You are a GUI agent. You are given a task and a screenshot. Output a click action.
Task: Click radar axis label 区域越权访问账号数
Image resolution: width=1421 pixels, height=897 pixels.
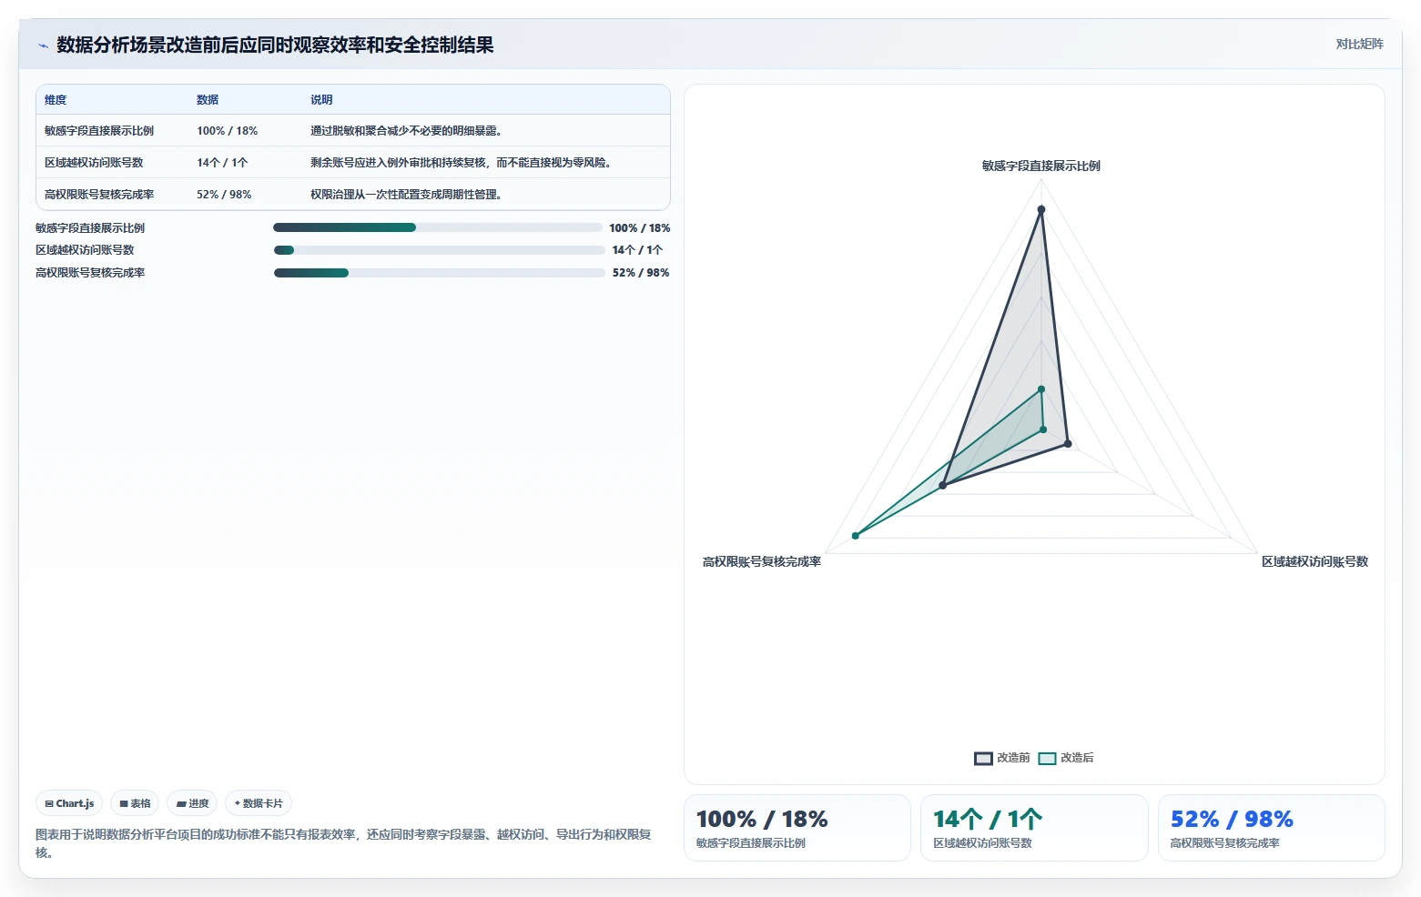pos(1314,561)
